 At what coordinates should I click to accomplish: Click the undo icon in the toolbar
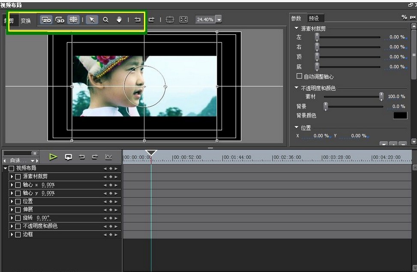(137, 19)
